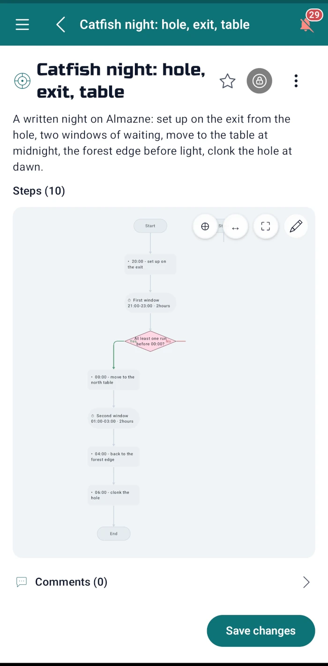Expand the Comments section chevron
Viewport: 328px width, 666px height.
pos(306,582)
